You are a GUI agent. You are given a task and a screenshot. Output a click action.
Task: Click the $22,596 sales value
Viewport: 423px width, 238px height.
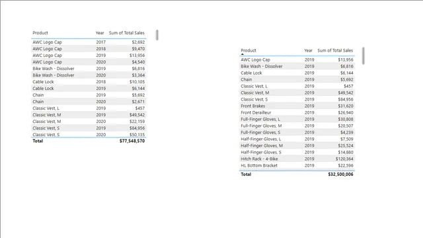[x=346, y=165]
